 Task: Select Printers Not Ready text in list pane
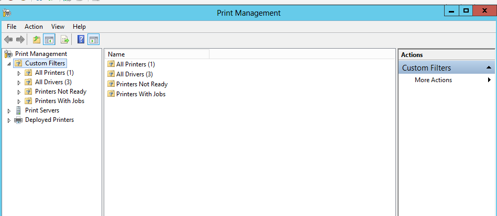coord(142,85)
